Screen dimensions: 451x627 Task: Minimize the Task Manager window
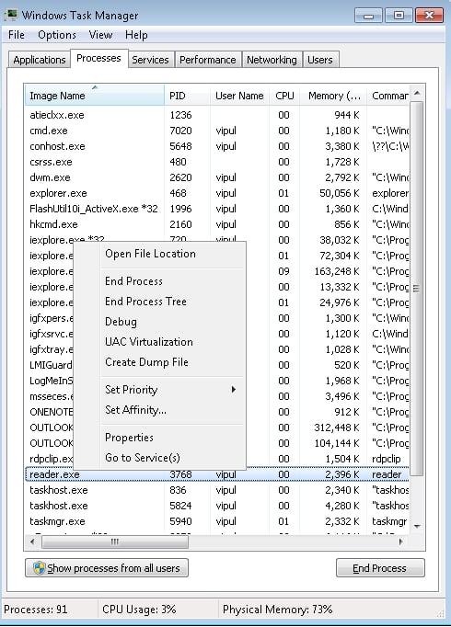click(368, 16)
